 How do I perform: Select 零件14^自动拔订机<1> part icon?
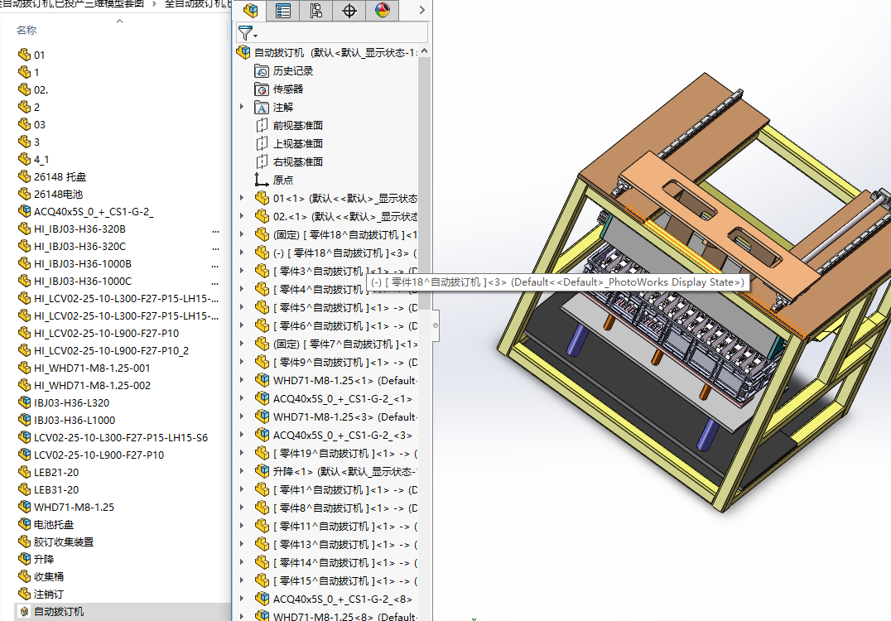(262, 562)
